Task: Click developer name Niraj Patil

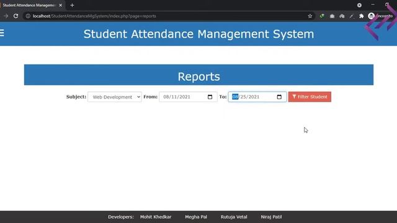Action: coord(272,217)
